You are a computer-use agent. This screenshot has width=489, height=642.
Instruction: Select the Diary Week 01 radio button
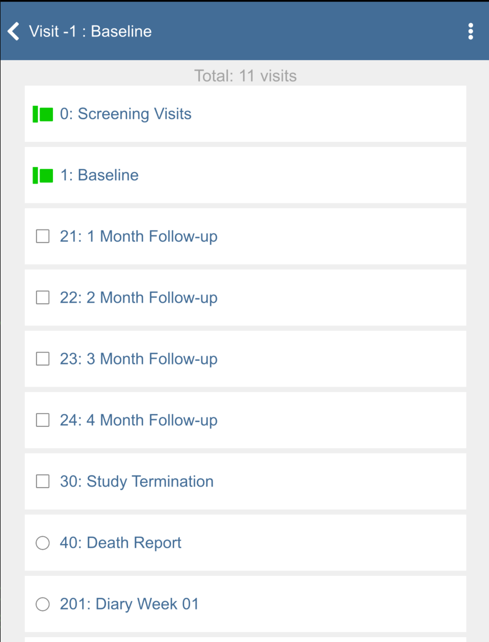42,604
